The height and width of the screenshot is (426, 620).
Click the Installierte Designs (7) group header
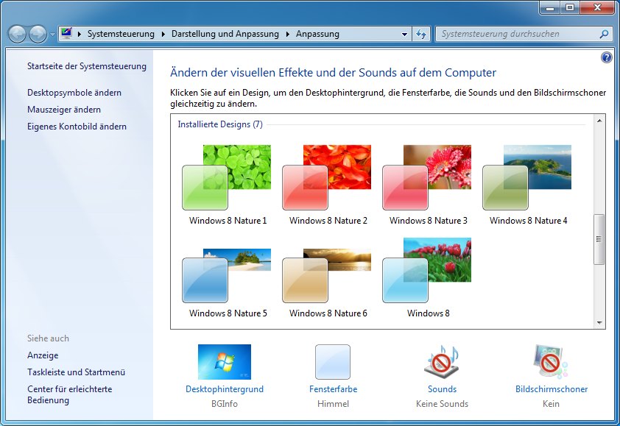220,124
